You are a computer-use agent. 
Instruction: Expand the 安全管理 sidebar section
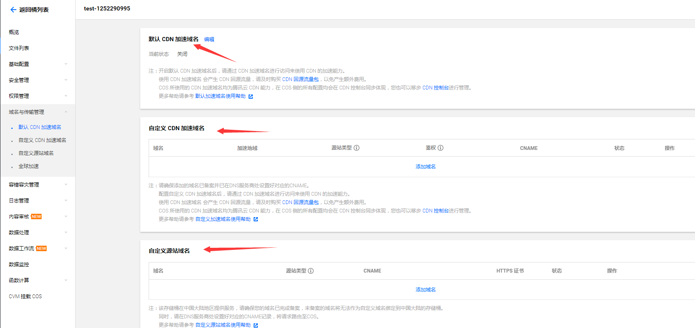click(66, 80)
